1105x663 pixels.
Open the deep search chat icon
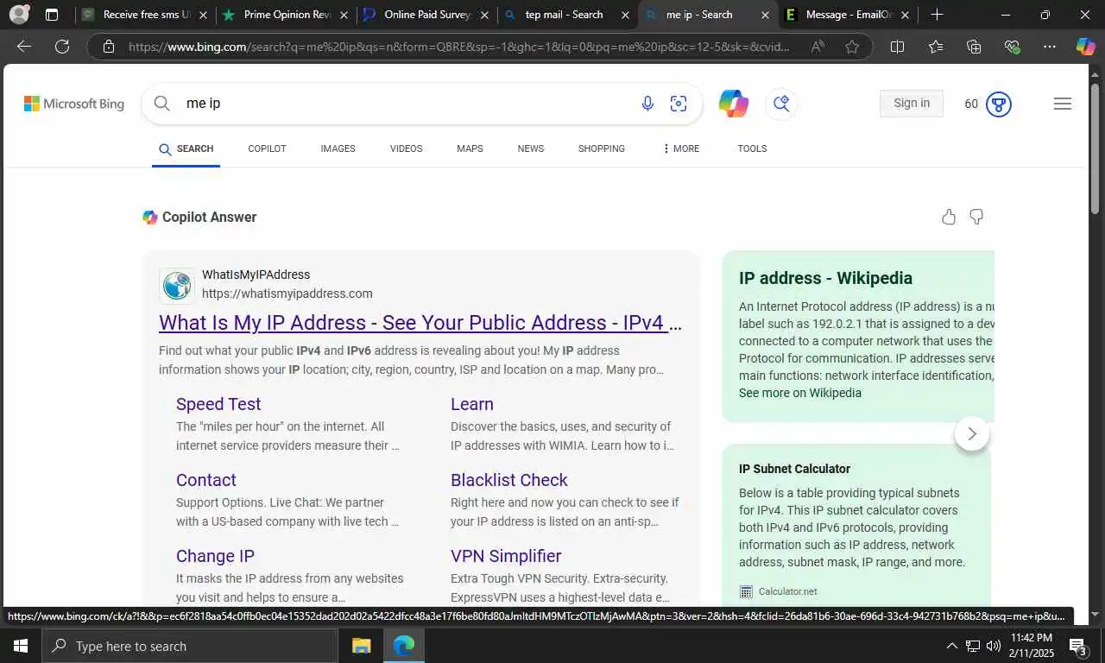(781, 104)
